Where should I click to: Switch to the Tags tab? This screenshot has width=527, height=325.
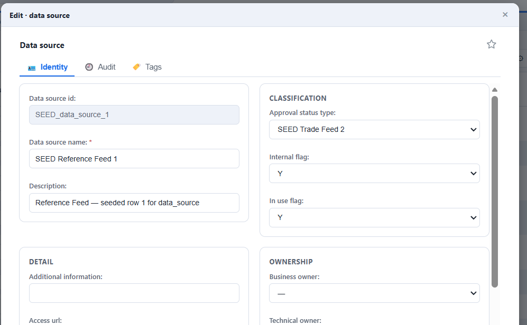coord(147,67)
